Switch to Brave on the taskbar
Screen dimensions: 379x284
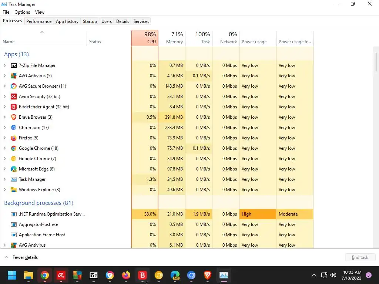[207, 275]
